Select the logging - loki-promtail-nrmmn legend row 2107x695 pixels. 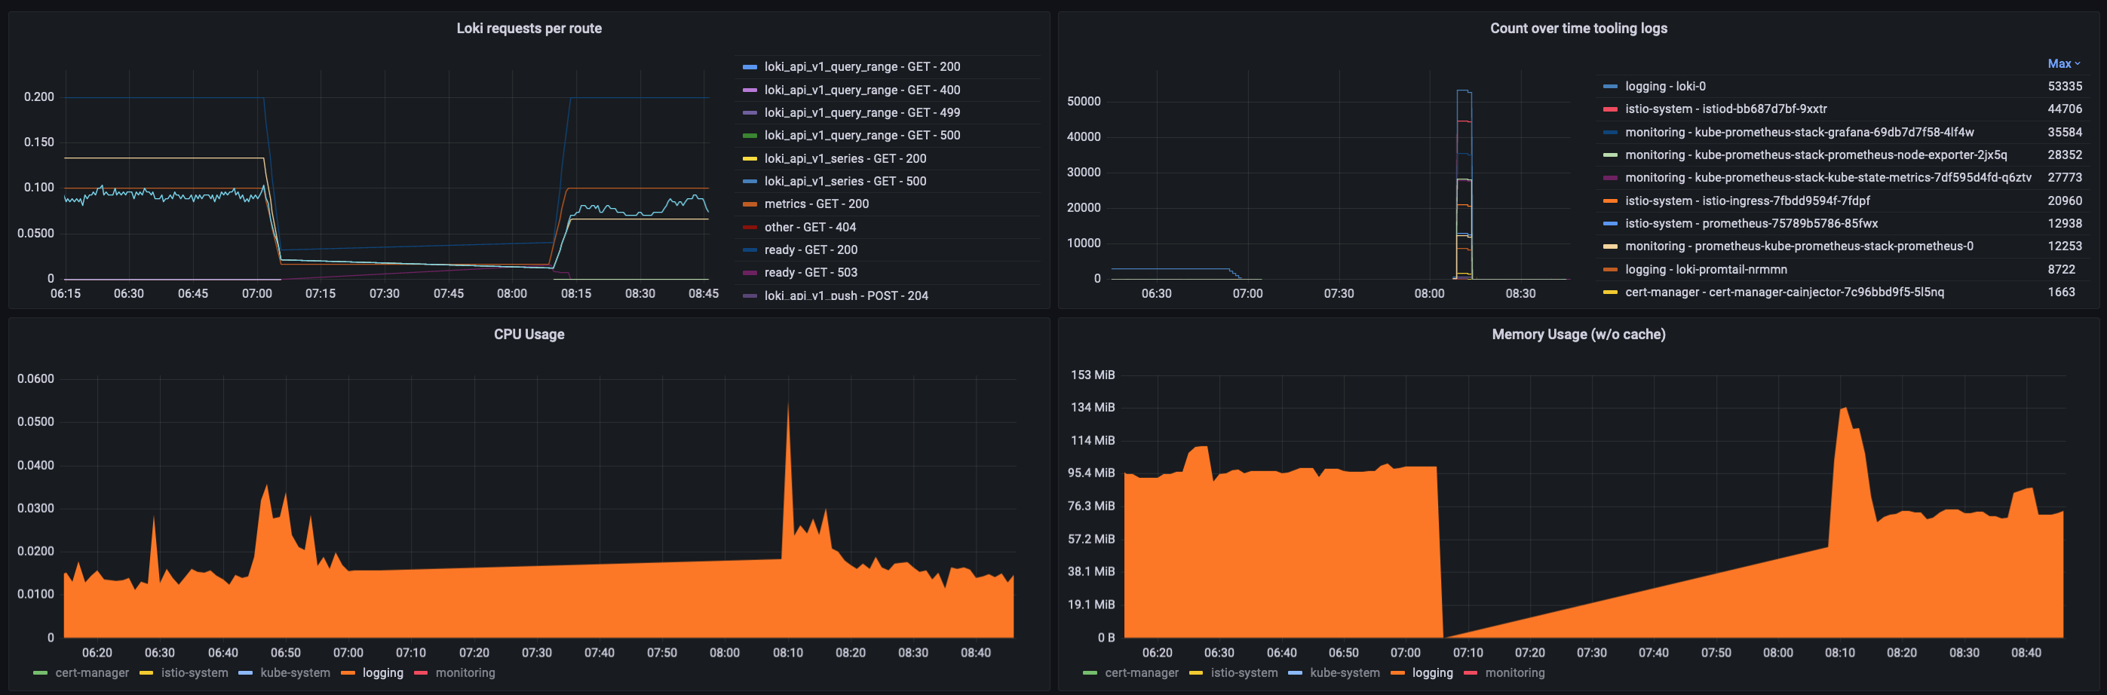1705,270
